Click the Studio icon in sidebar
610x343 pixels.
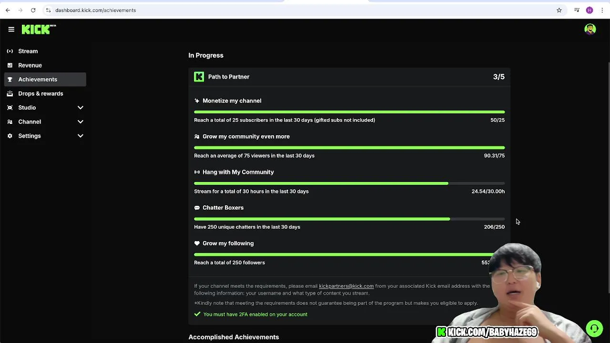coord(10,108)
